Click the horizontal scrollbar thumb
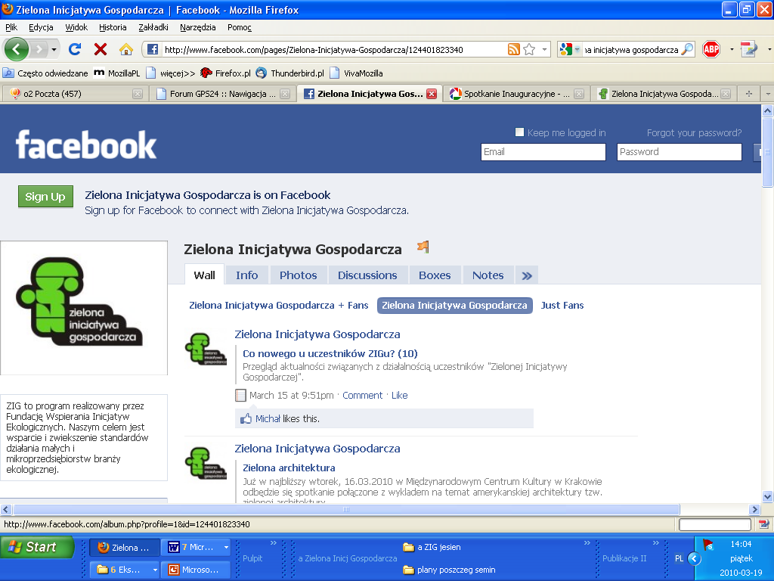Image resolution: width=774 pixels, height=581 pixels. tap(346, 509)
